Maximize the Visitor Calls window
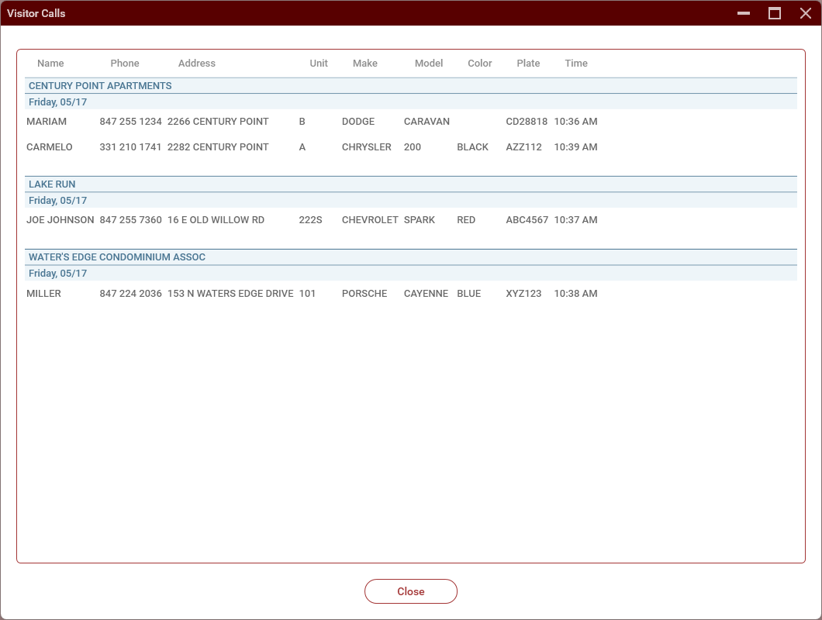 pyautogui.click(x=774, y=13)
